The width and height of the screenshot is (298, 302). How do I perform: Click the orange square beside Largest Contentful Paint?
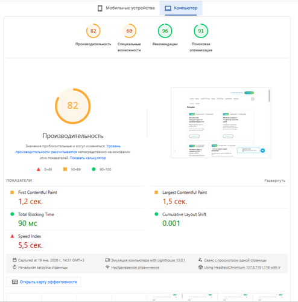(x=156, y=193)
